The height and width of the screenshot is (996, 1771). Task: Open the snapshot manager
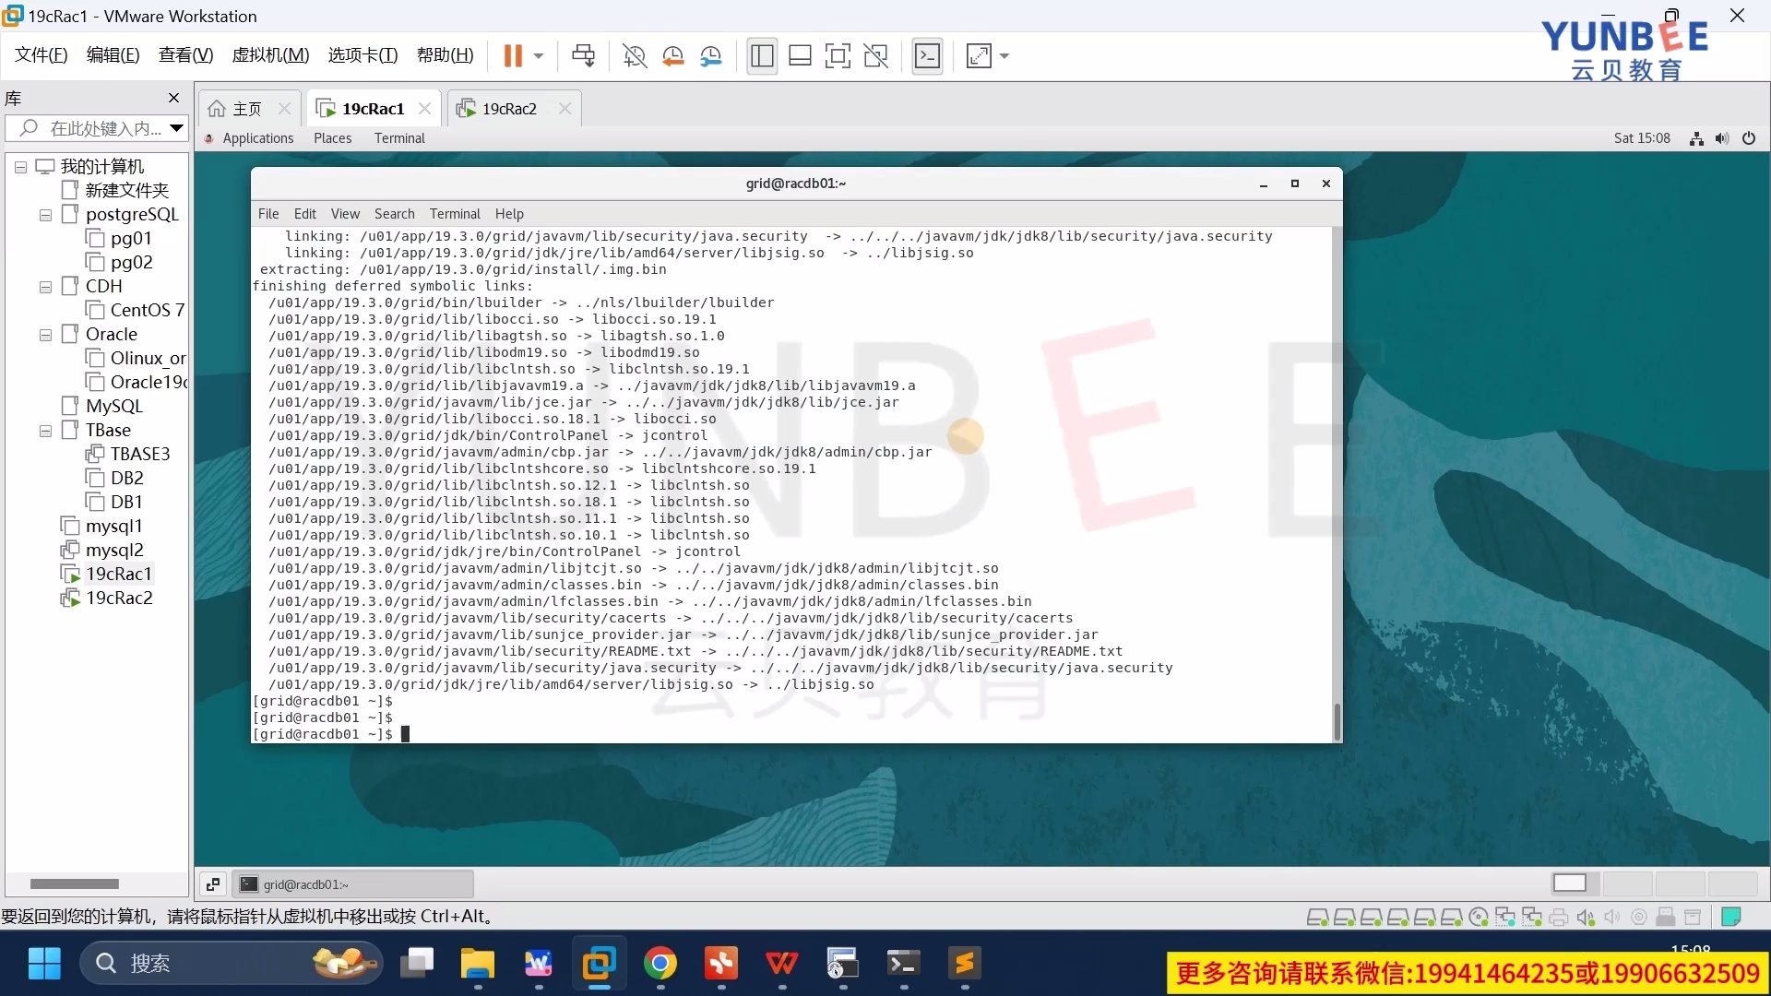coord(711,55)
